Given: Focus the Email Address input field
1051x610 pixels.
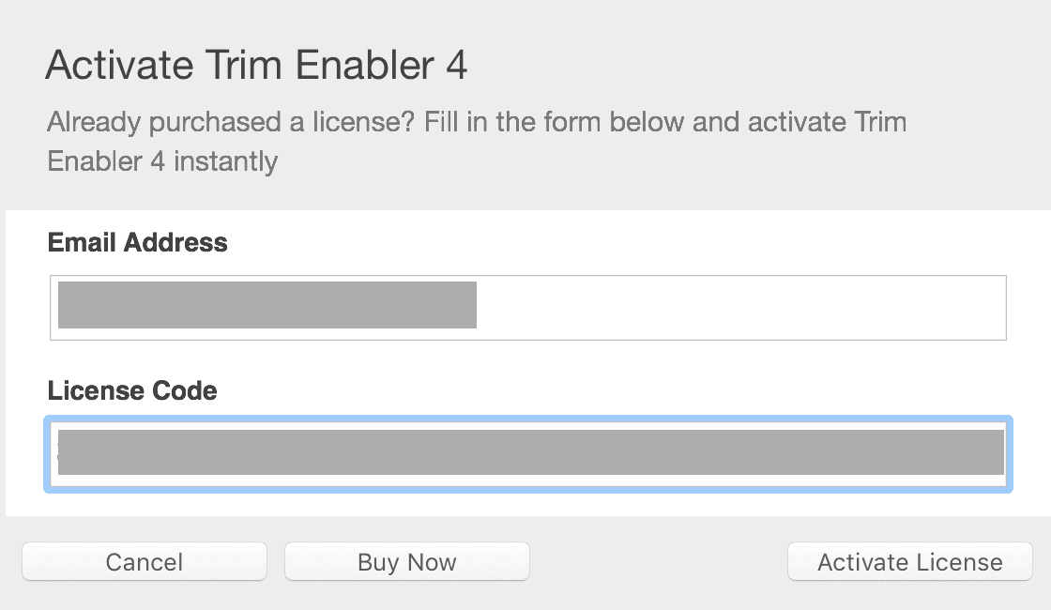Looking at the screenshot, I should point(527,307).
